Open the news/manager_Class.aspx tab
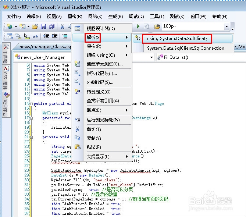Image resolution: width=246 pixels, height=217 pixels. 45,47
